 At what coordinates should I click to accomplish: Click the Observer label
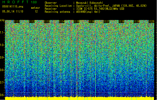pos(51,3)
